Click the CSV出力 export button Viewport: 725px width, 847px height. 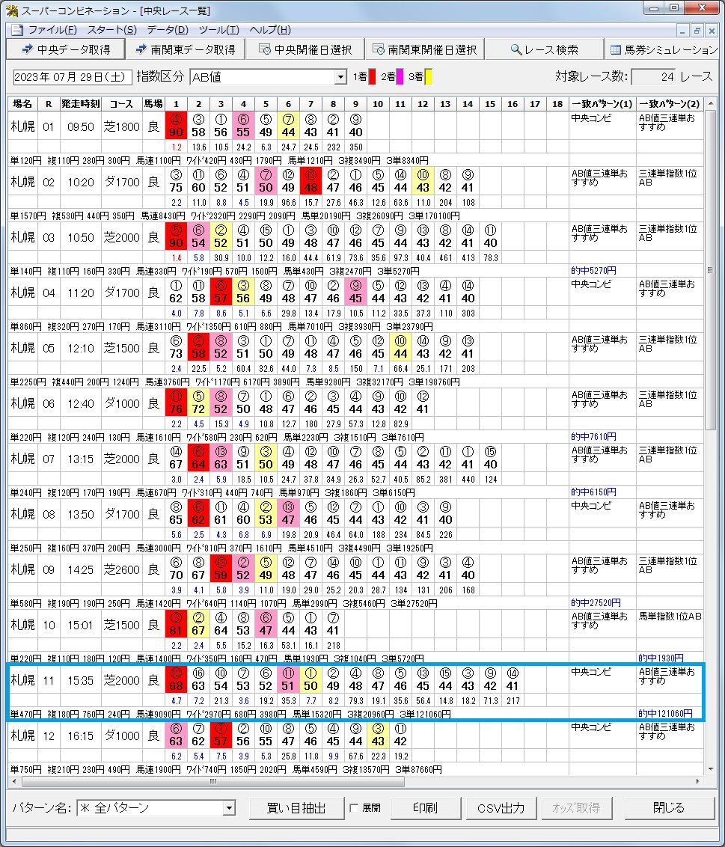coord(501,808)
